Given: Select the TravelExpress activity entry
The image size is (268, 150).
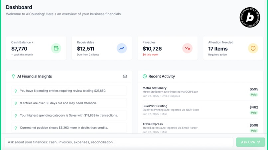Looking at the screenshot, I should (x=200, y=128).
